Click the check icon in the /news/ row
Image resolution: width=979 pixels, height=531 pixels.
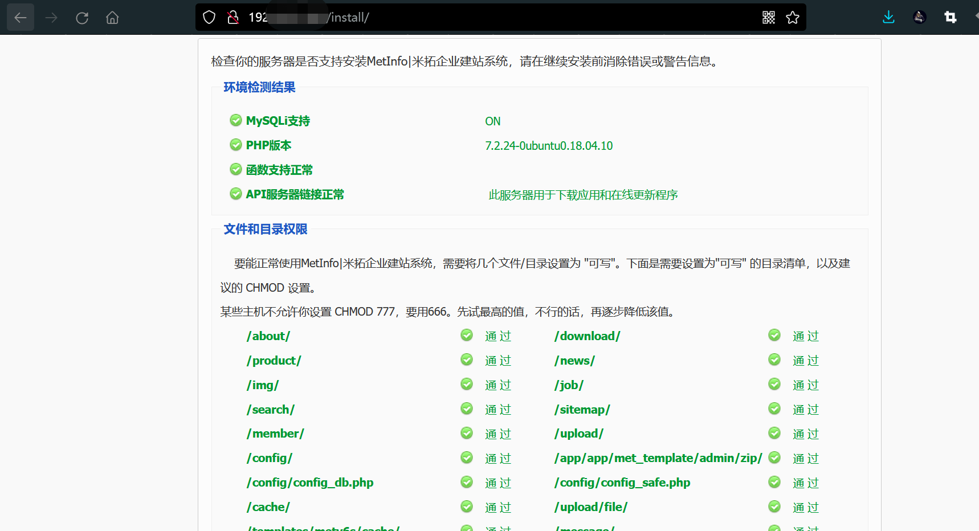click(774, 360)
